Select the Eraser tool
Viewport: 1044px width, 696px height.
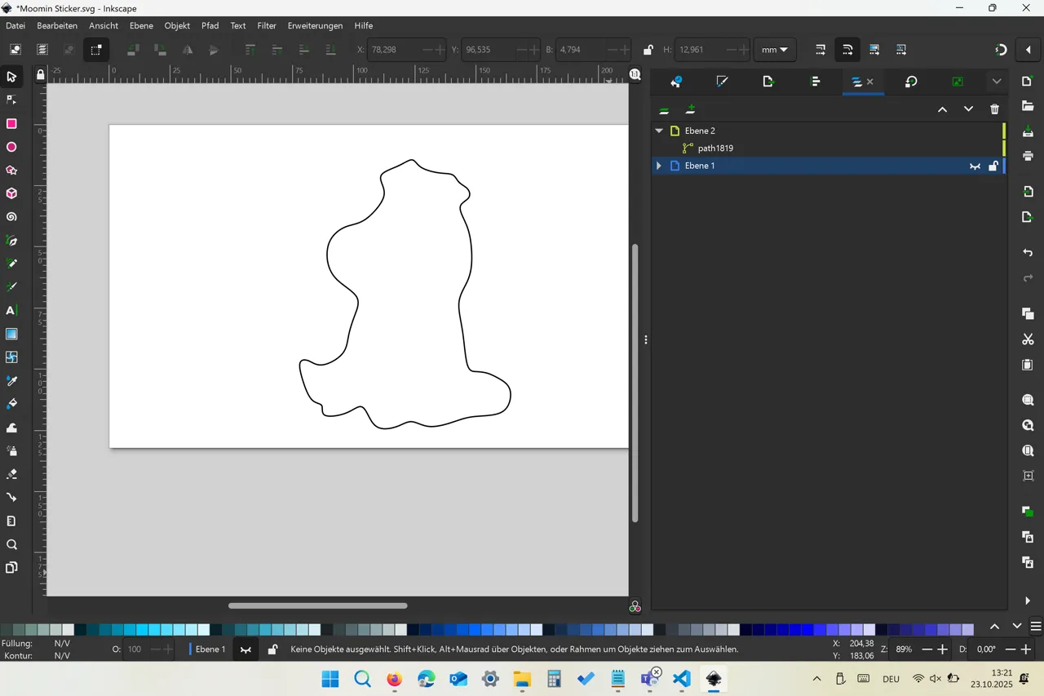pyautogui.click(x=11, y=474)
